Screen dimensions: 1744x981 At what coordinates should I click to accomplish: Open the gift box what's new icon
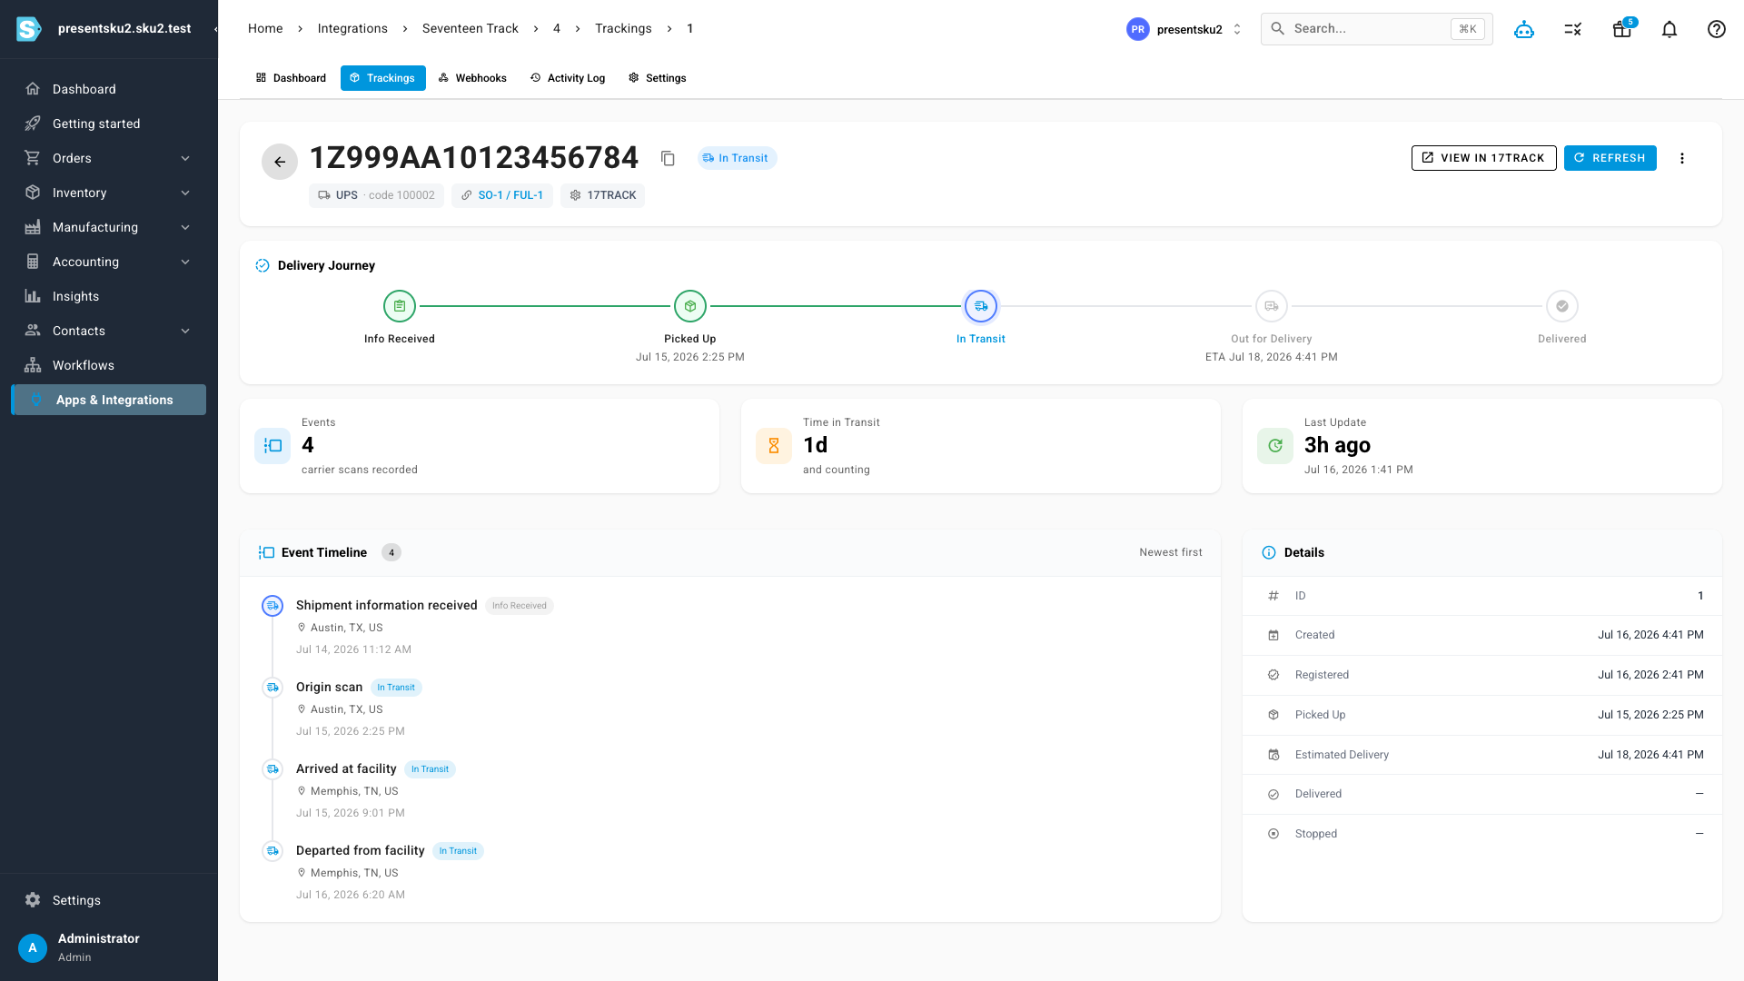point(1622,29)
